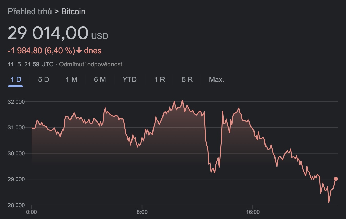Show the Max. time range
This screenshot has height=219, width=346.
217,79
